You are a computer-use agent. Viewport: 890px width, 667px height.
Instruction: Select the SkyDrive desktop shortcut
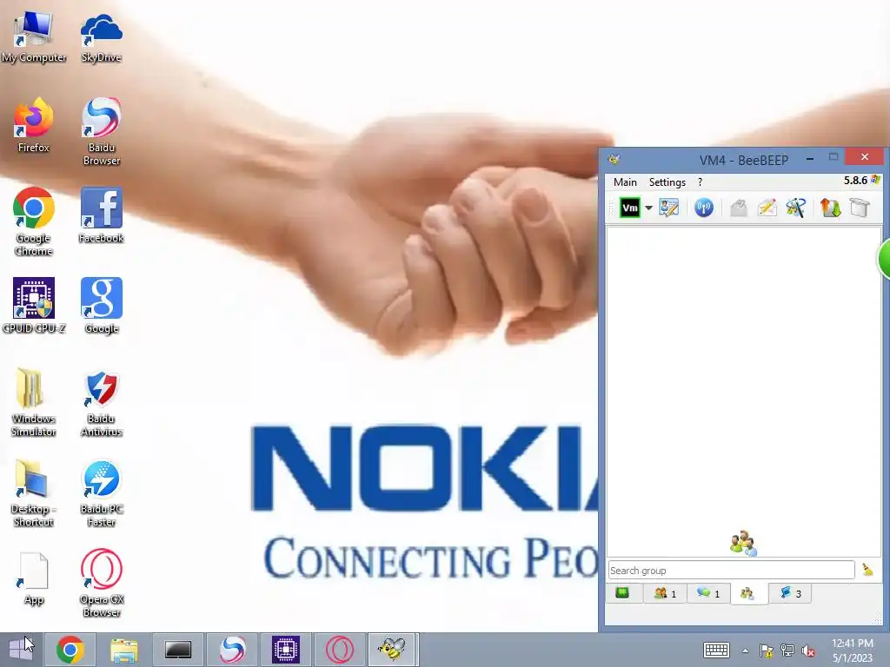coord(101,36)
